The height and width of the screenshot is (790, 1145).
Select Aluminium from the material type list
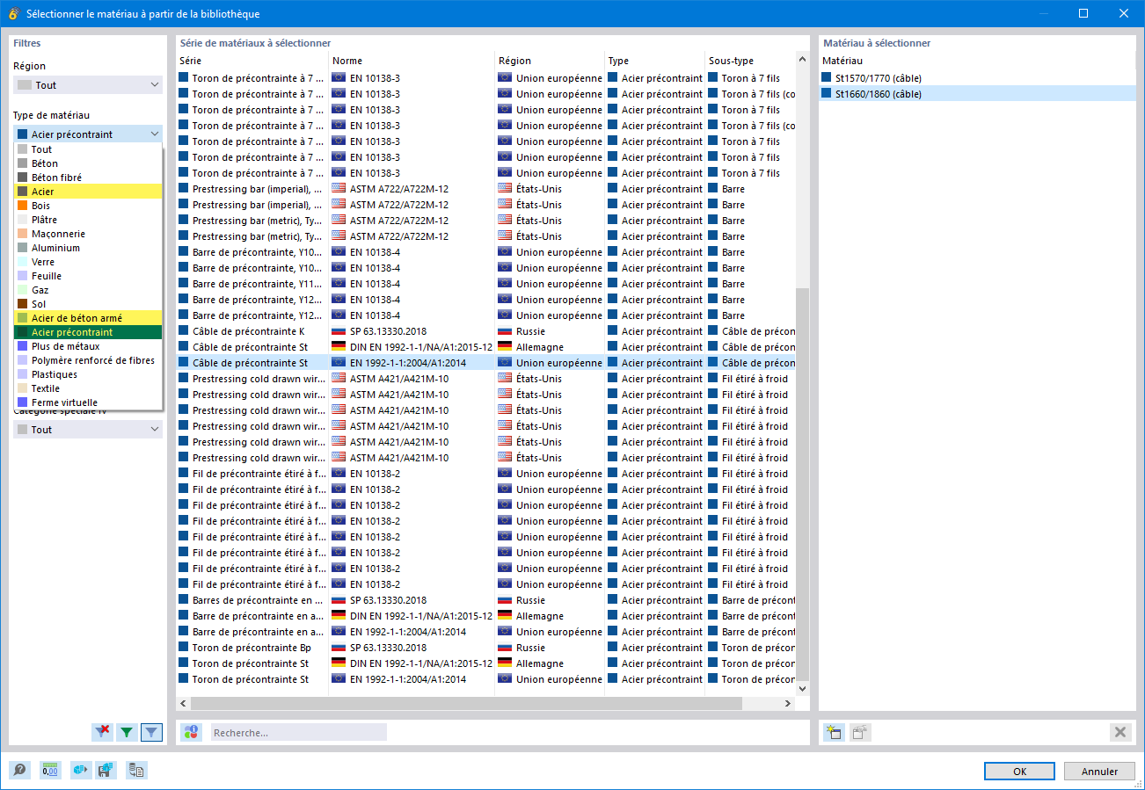coord(88,248)
